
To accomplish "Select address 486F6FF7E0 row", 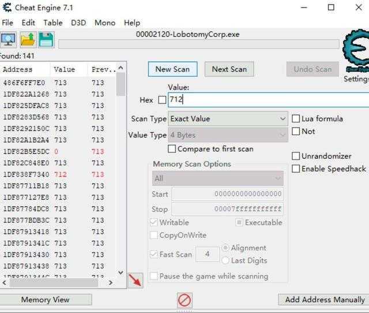I will click(x=58, y=83).
